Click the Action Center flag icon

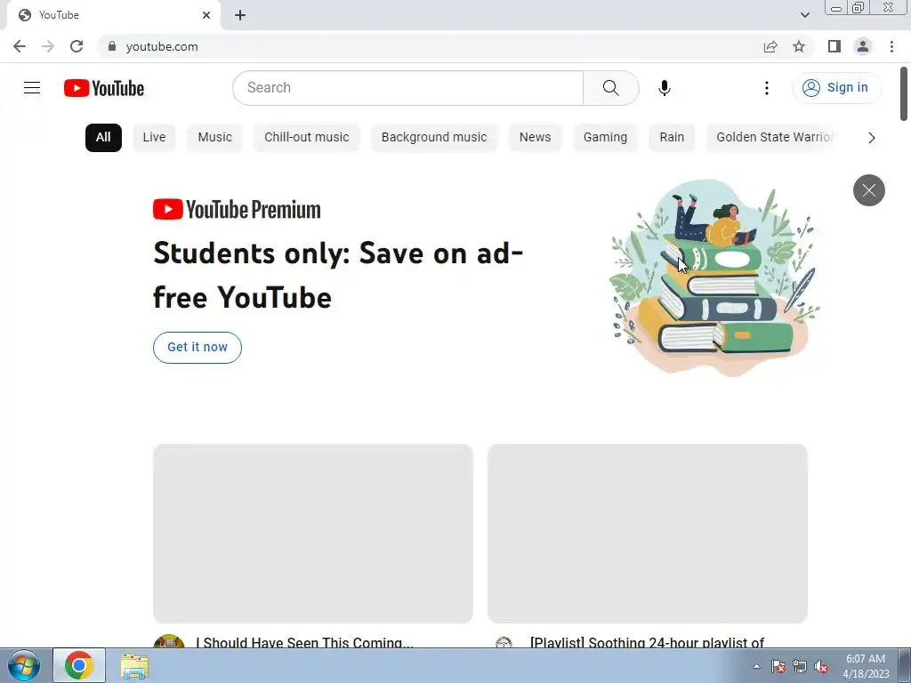(x=778, y=666)
